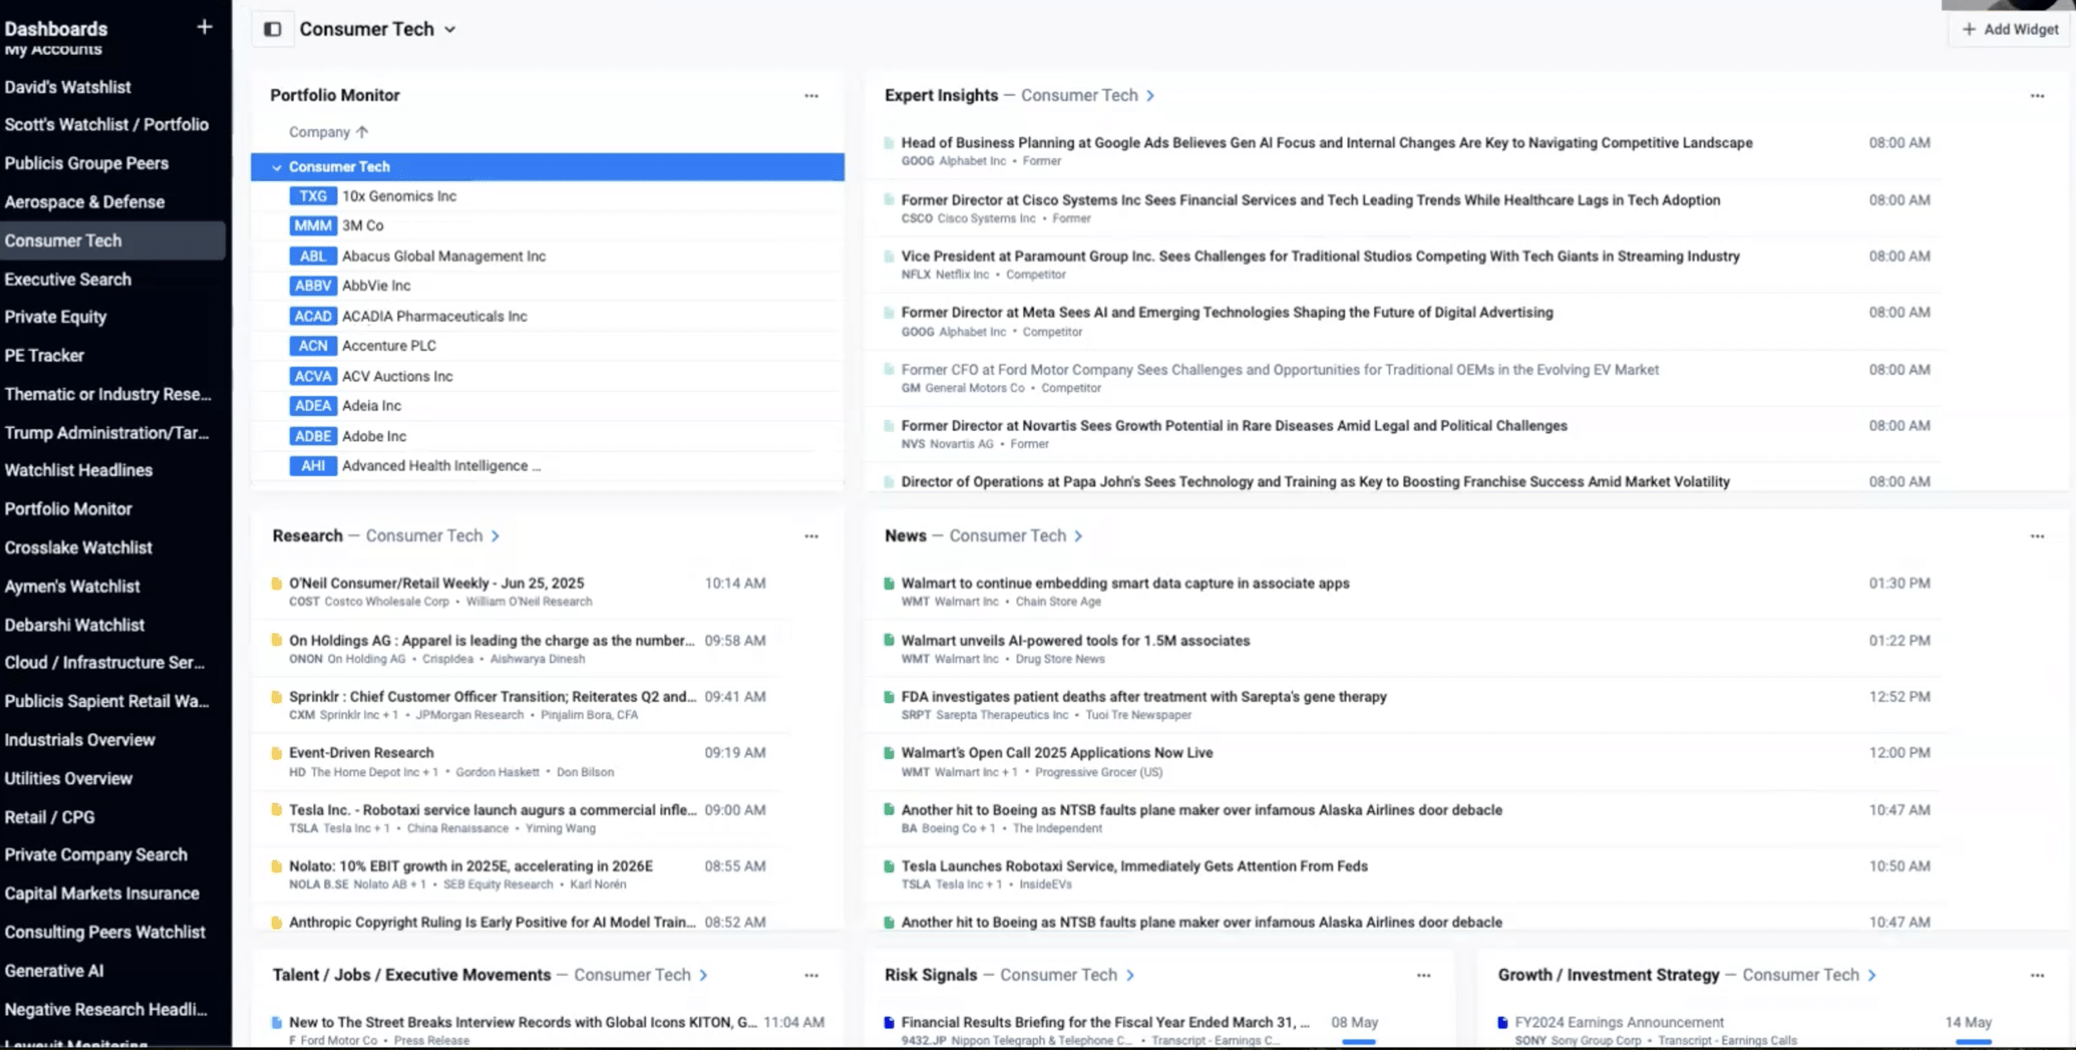Select the Generative AI dashboard in sidebar
Screen dimensions: 2076x1050
(x=54, y=971)
